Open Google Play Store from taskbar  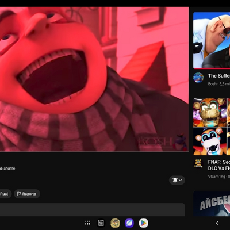143,223
